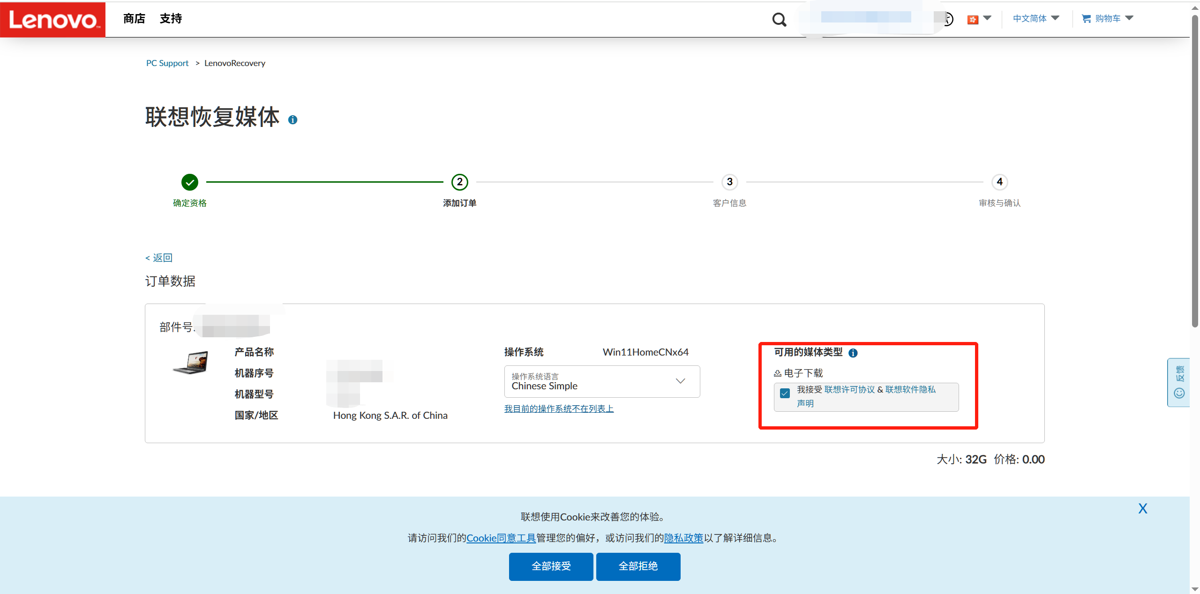Image resolution: width=1200 pixels, height=594 pixels.
Task: Expand the 操作系统语言 Chinese Simple dropdown
Action: pos(602,381)
